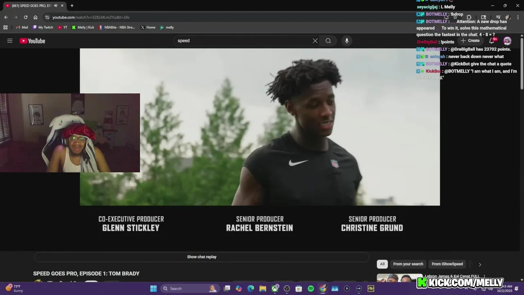
Task: Open the NBABite bookmark
Action: pos(117,27)
